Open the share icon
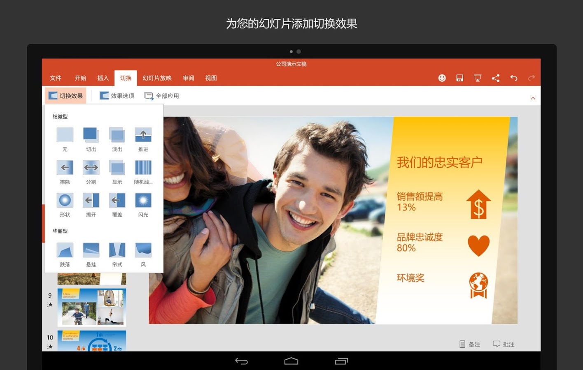 click(496, 78)
